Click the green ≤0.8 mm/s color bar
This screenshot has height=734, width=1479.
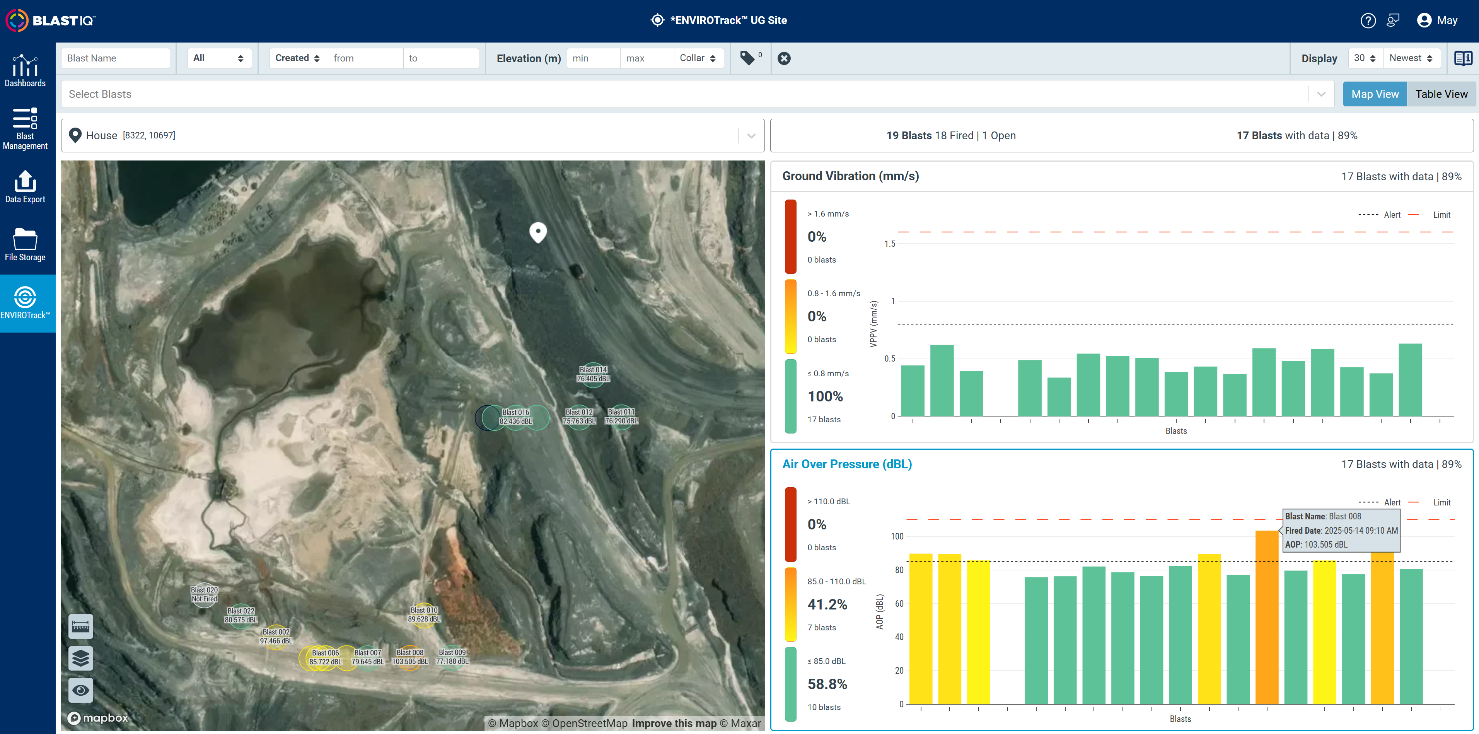coord(791,396)
